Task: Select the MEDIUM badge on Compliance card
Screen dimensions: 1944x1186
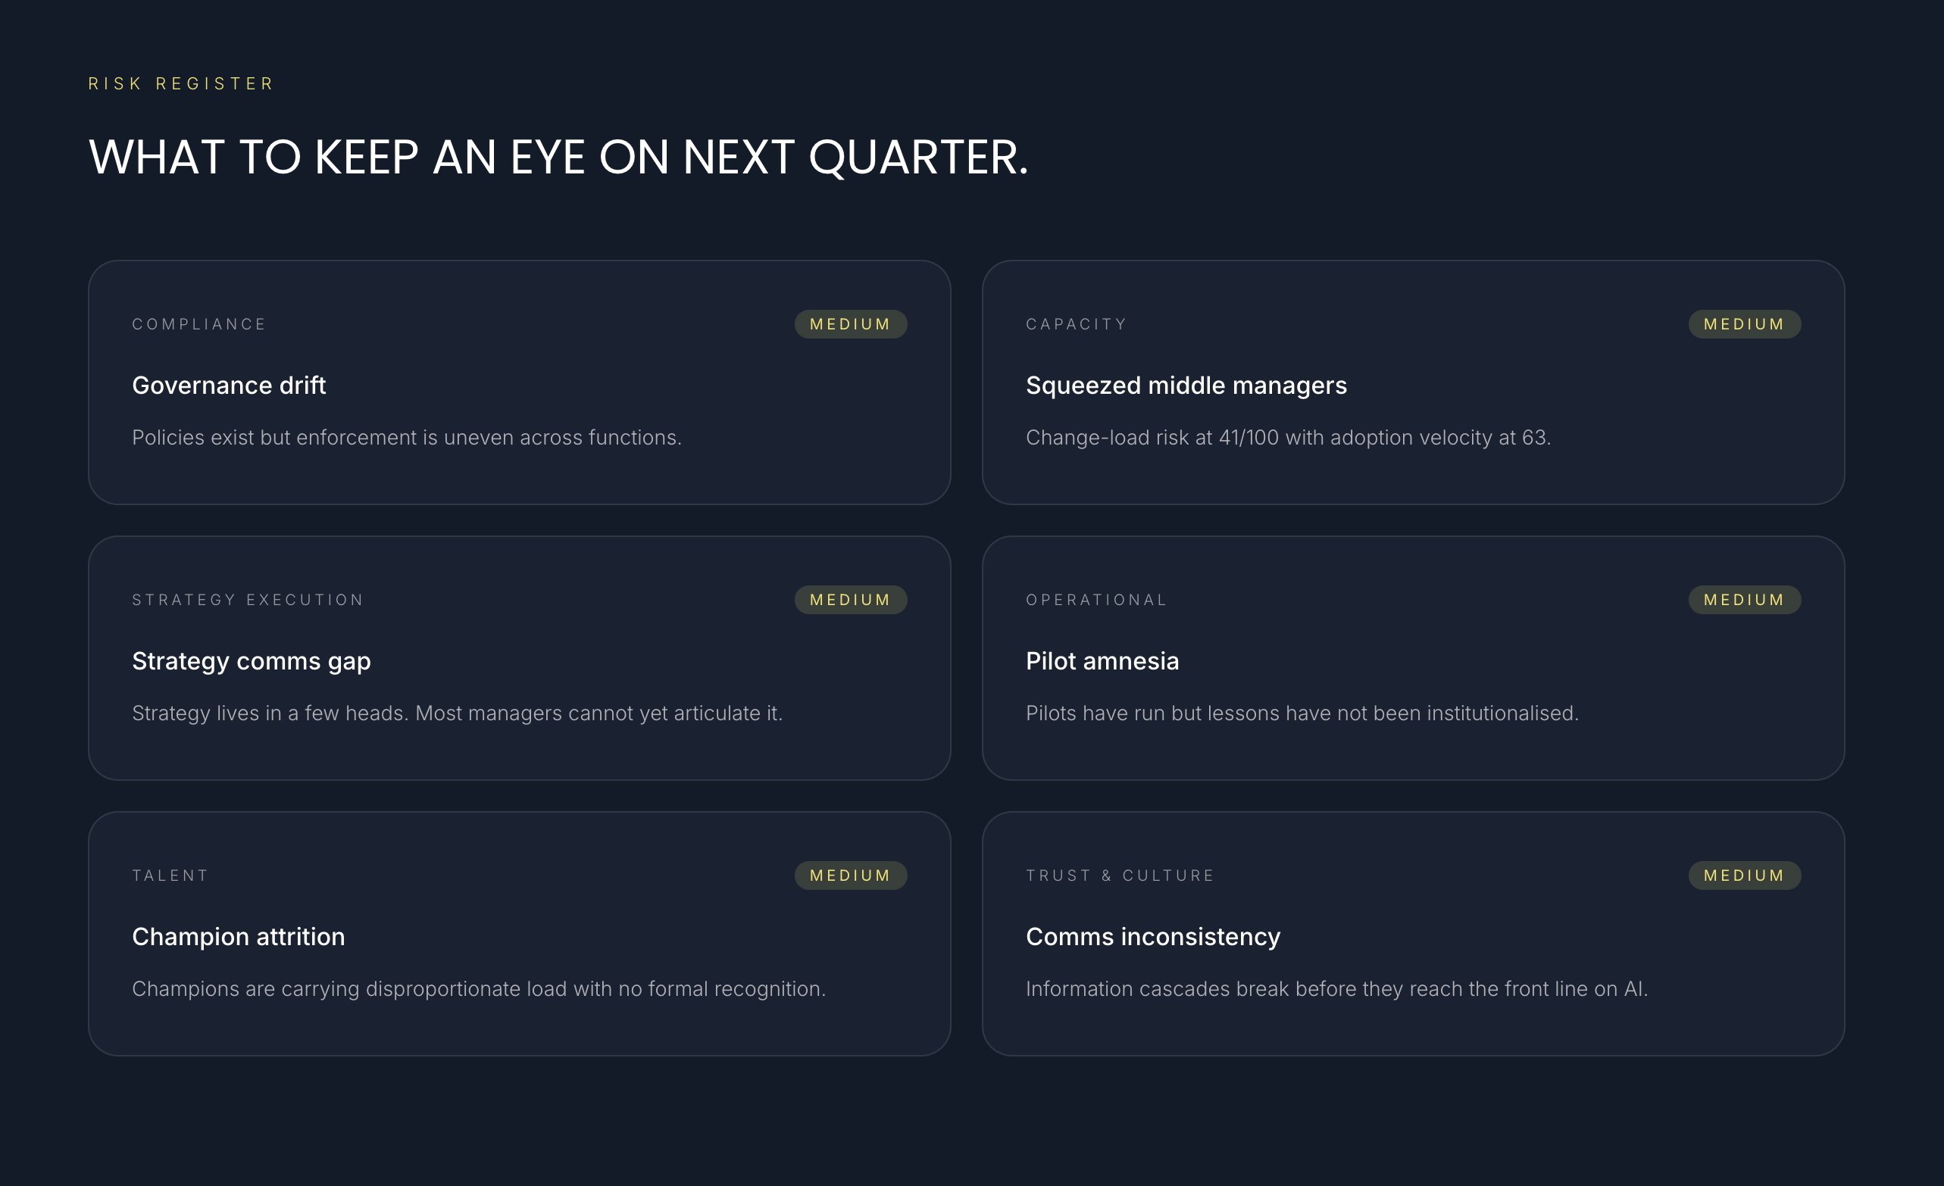Action: (851, 324)
